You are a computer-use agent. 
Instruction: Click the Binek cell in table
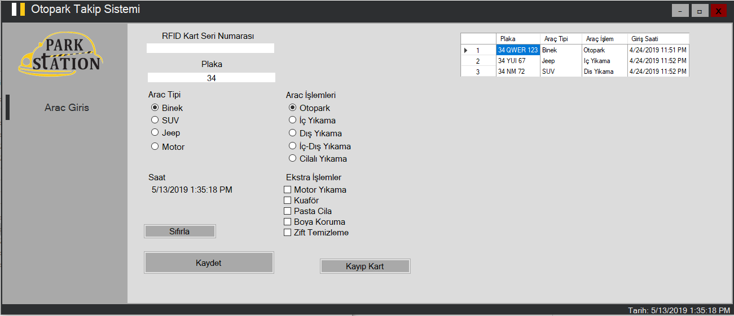point(561,50)
